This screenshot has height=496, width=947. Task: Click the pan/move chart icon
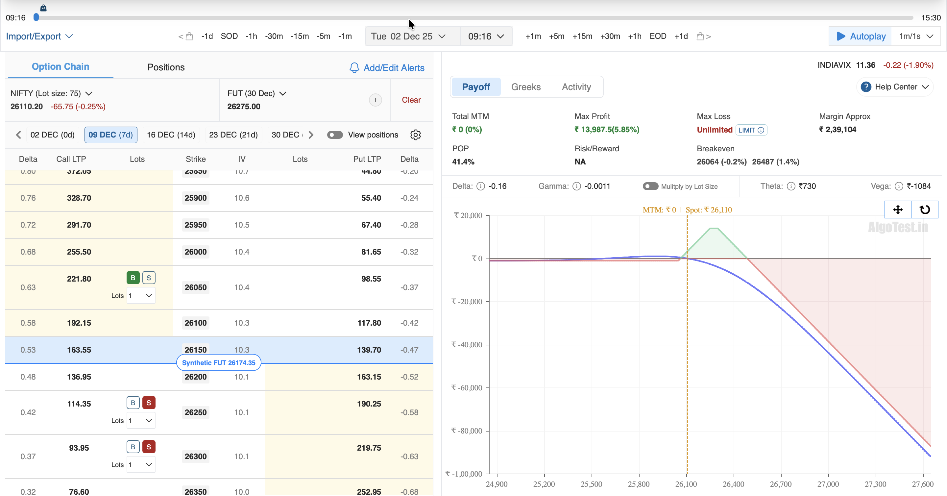[897, 210]
